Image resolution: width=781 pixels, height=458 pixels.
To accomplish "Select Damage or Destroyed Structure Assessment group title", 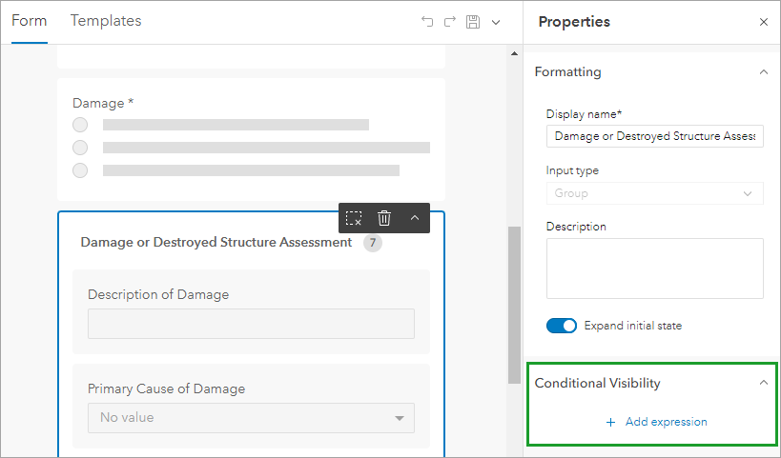I will [x=216, y=242].
